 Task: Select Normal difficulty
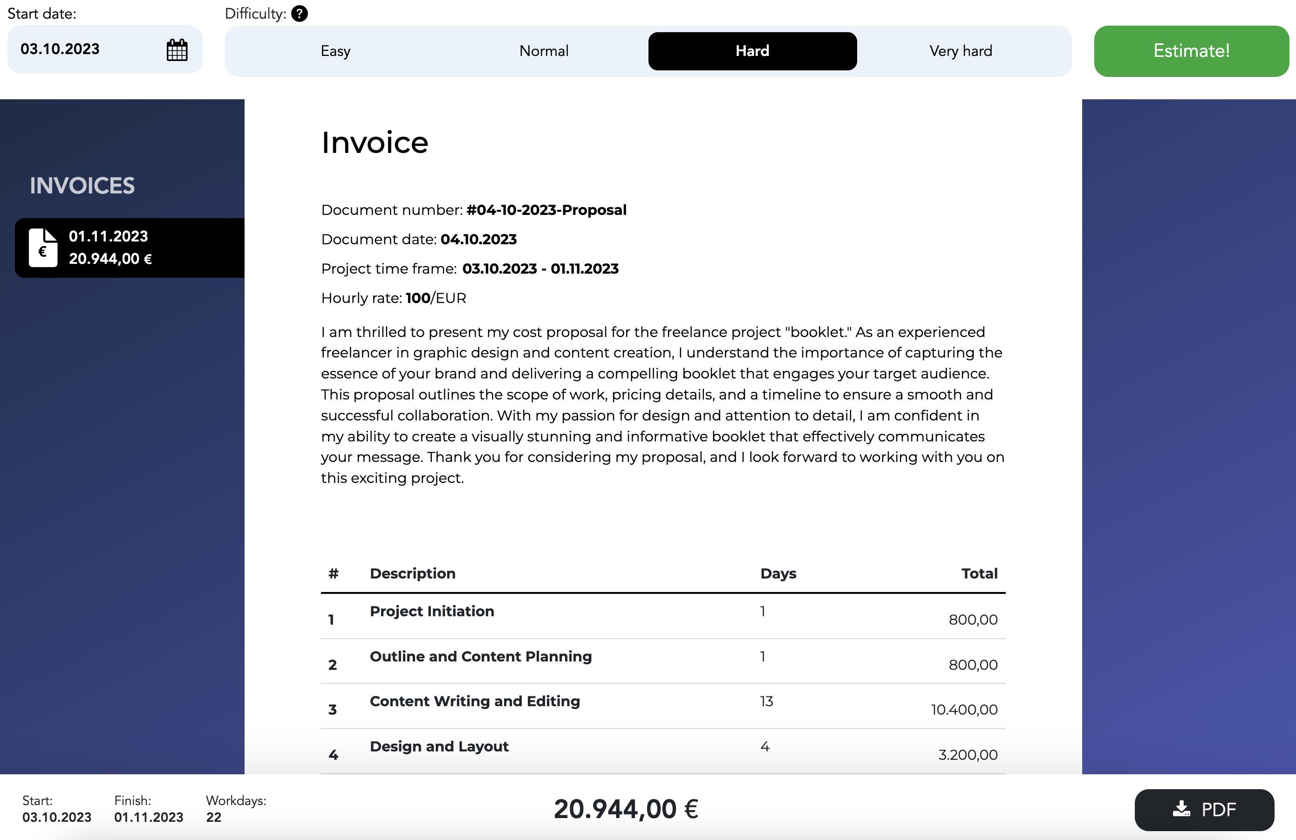[x=544, y=51]
